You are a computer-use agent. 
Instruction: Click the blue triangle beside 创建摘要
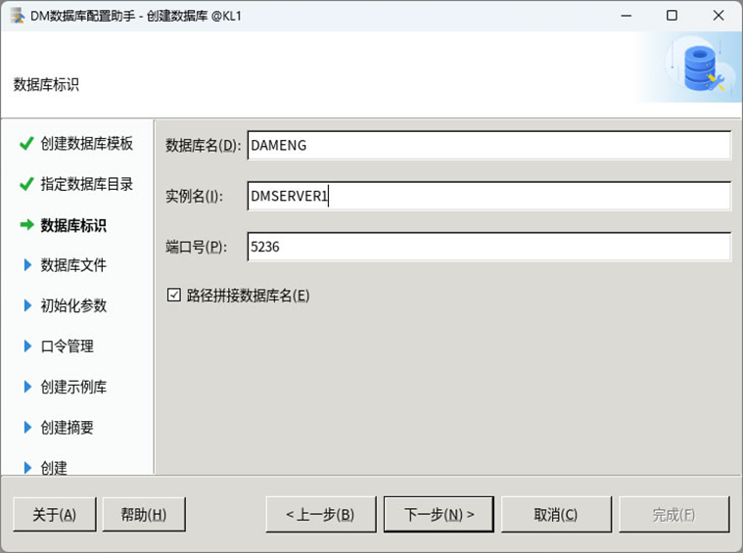pyautogui.click(x=27, y=428)
